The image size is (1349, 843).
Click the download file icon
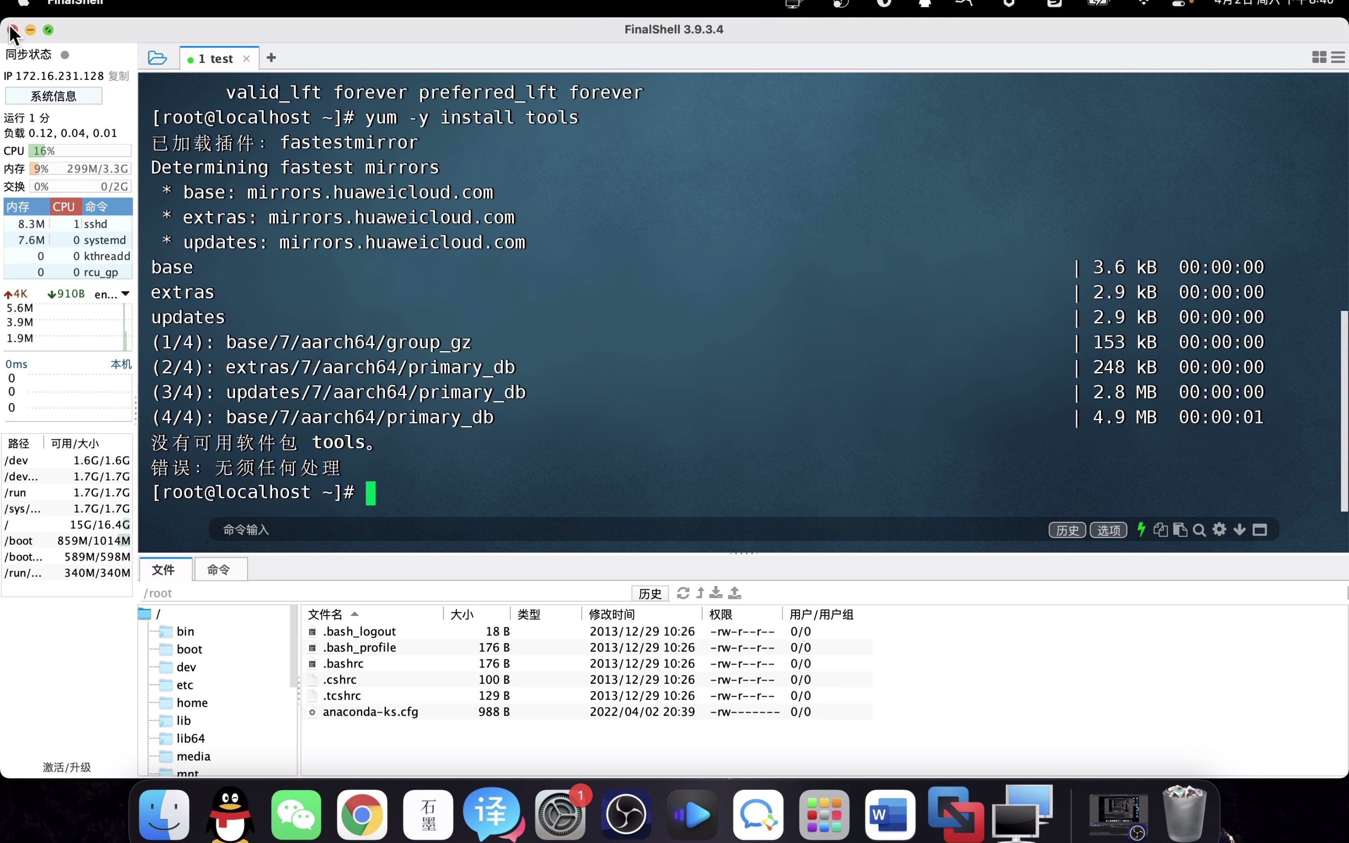[x=716, y=593]
